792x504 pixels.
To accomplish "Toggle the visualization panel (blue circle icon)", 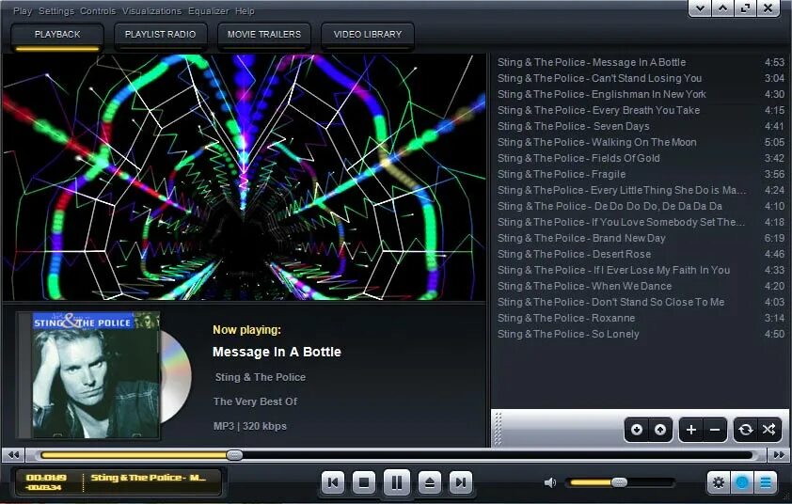I will 741,482.
